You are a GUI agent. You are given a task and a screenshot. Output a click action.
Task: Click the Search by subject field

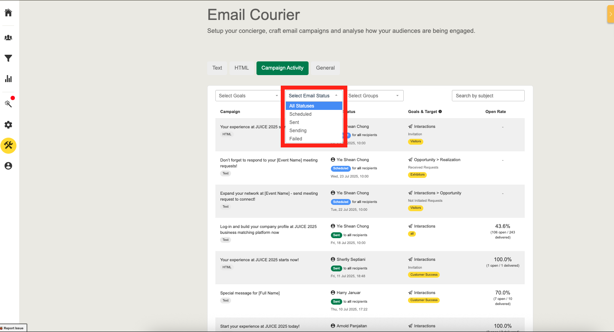tap(488, 96)
